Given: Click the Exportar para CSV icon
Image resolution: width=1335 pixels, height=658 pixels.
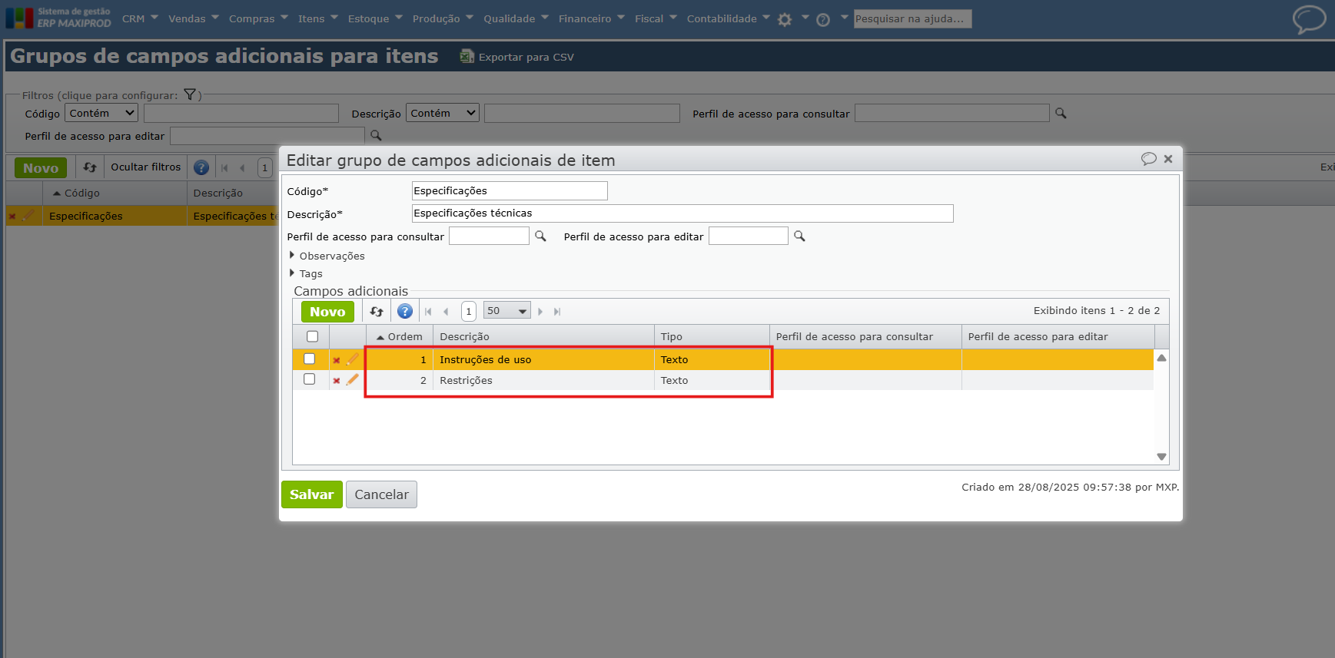Looking at the screenshot, I should coord(467,56).
